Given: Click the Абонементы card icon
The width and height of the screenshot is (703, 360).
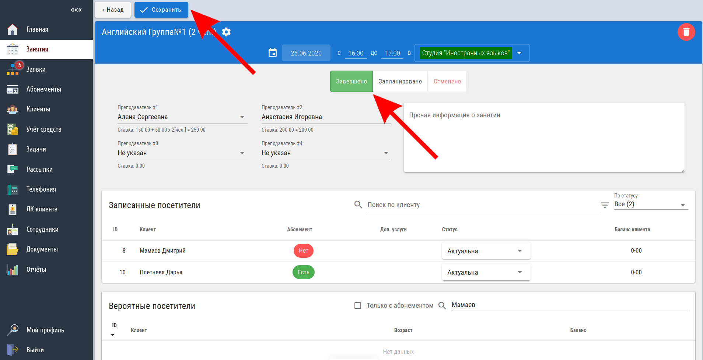Looking at the screenshot, I should click(x=13, y=89).
